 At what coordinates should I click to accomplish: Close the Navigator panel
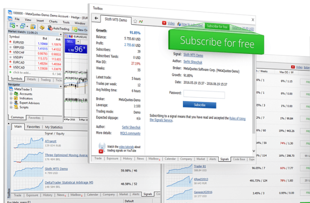click(61, 86)
